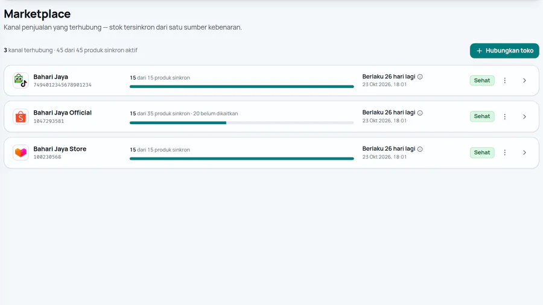The height and width of the screenshot is (305, 543).
Task: Click Sehat status of Bahari Jaya Official
Action: click(x=482, y=116)
